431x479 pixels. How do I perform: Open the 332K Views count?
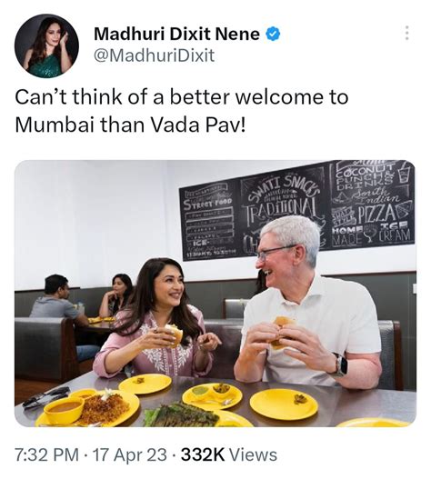[228, 454]
